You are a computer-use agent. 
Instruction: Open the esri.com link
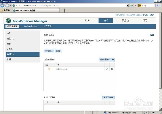tap(119, 15)
